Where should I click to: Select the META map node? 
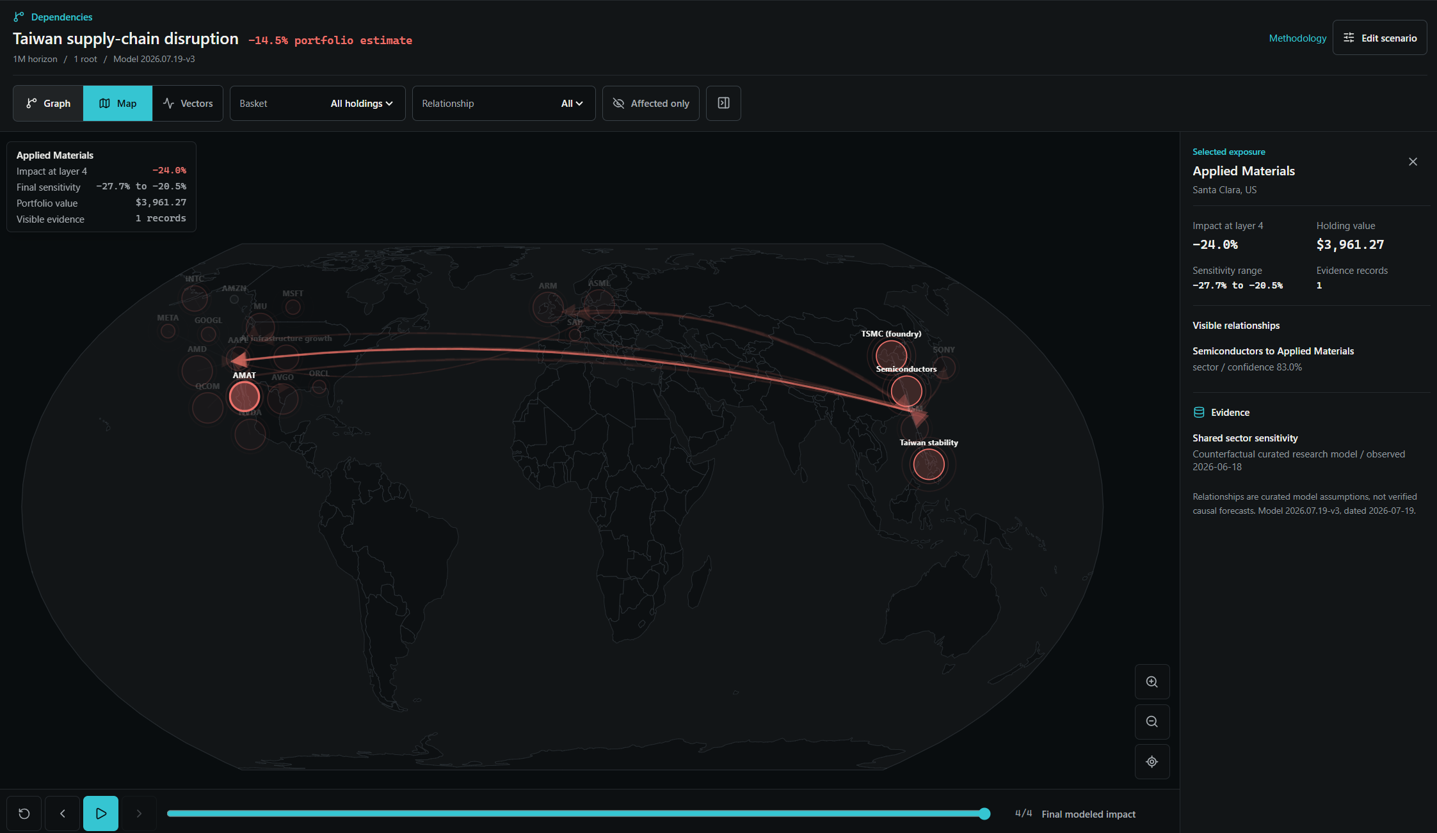click(168, 331)
